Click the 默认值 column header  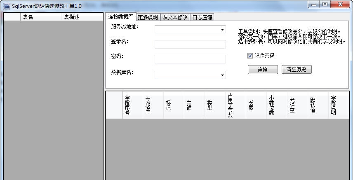click(x=318, y=105)
